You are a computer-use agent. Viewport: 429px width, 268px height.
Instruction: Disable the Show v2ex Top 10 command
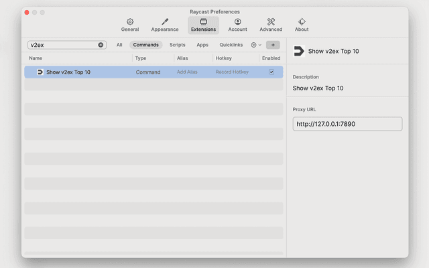click(271, 72)
